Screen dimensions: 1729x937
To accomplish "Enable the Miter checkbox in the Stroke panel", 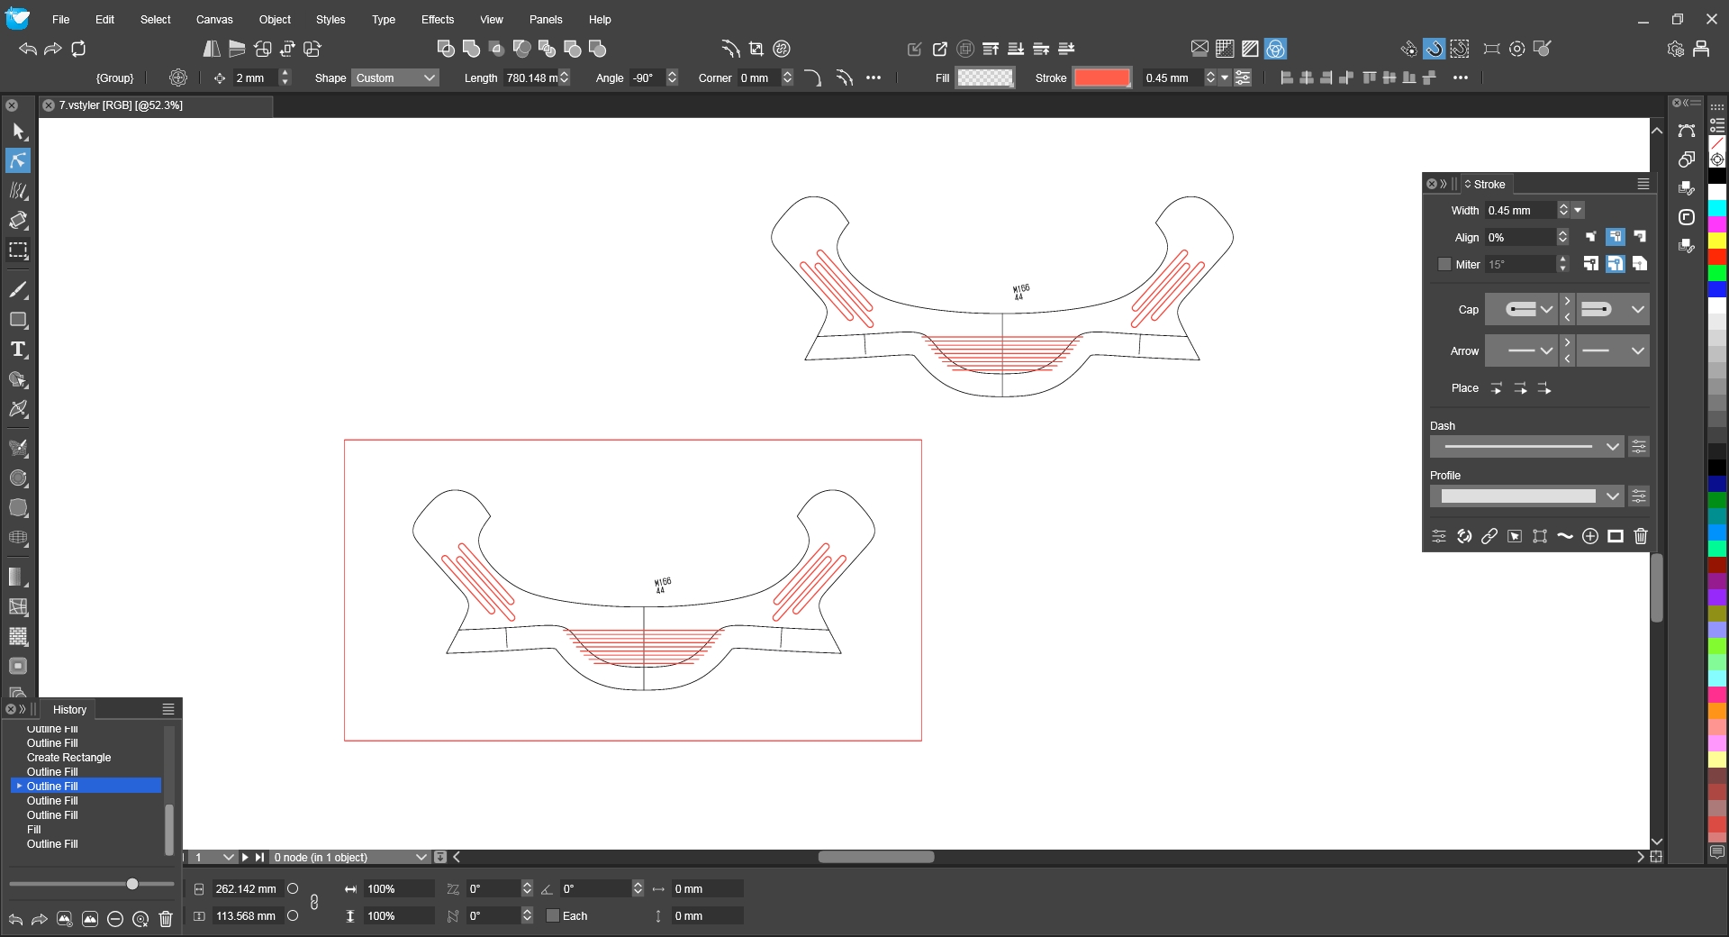I will tap(1444, 264).
